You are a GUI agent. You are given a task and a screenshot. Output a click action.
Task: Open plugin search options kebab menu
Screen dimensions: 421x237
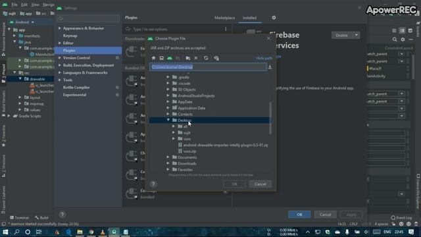click(x=226, y=29)
